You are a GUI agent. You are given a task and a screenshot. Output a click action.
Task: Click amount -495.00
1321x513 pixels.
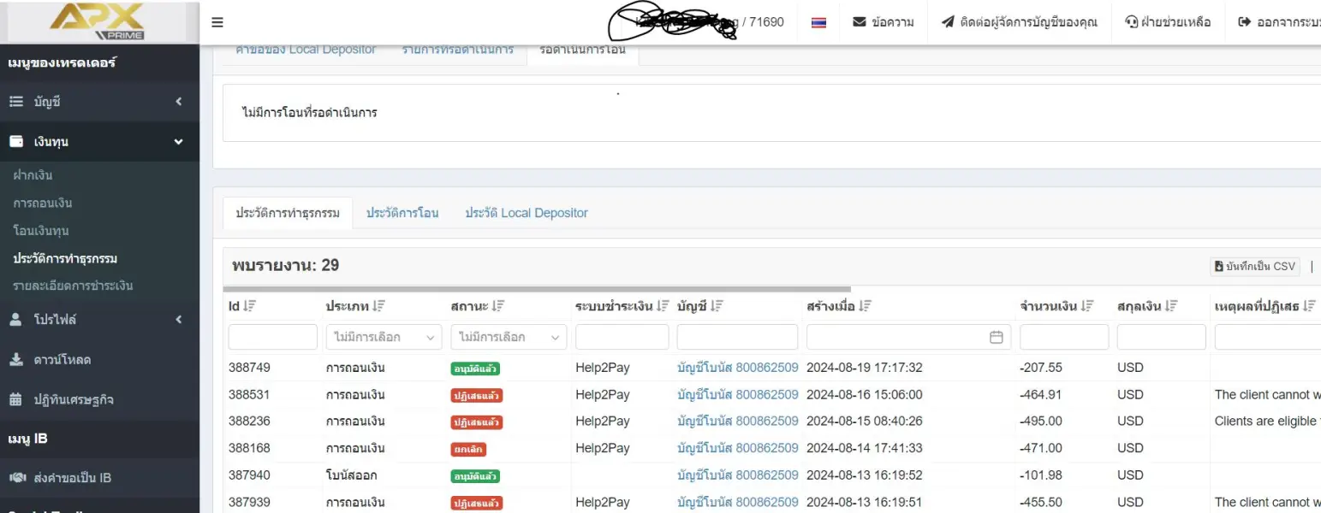click(x=1041, y=422)
